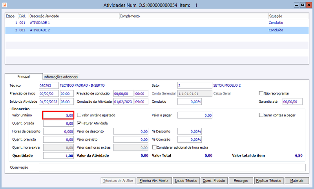
Task: Enable Gerar contas a pagar option
Action: pos(261,115)
